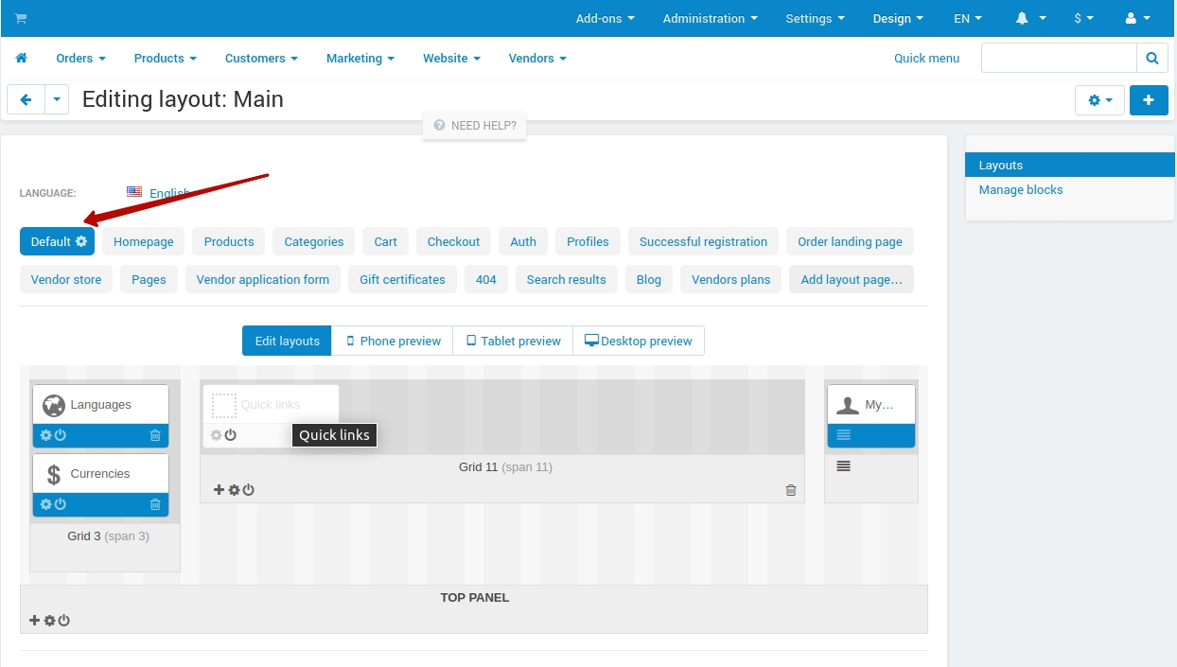The height and width of the screenshot is (667, 1177).
Task: Delete the Languages block with trash icon
Action: point(155,435)
